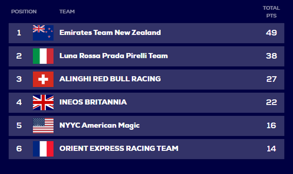Open INEOS BRITANNIA team name

coord(93,102)
